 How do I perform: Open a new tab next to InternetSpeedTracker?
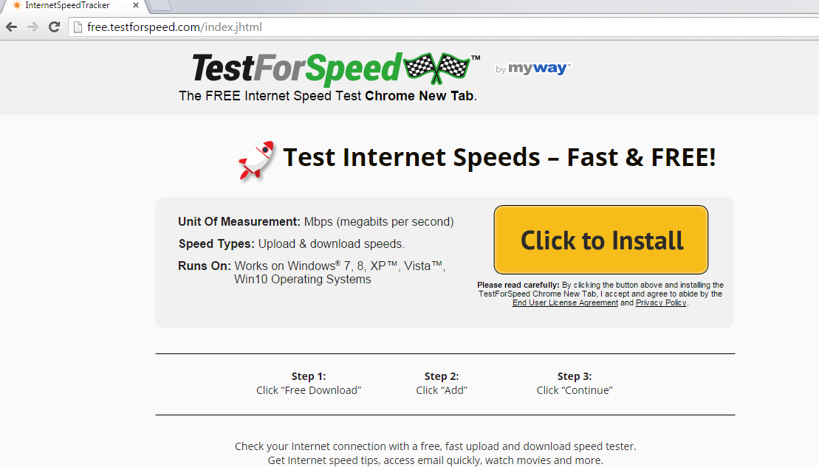click(x=160, y=5)
